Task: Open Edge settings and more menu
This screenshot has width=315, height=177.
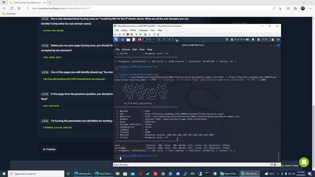Action: pyautogui.click(x=311, y=8)
